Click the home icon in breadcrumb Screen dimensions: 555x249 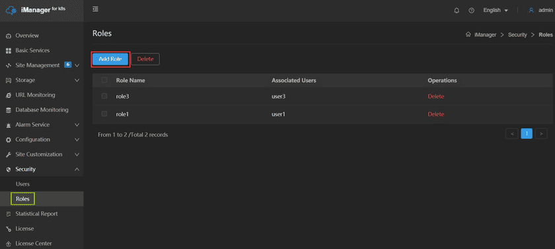(x=468, y=34)
